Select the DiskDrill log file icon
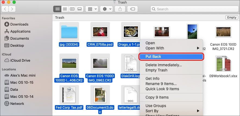The image size is (240, 116). coord(130,63)
